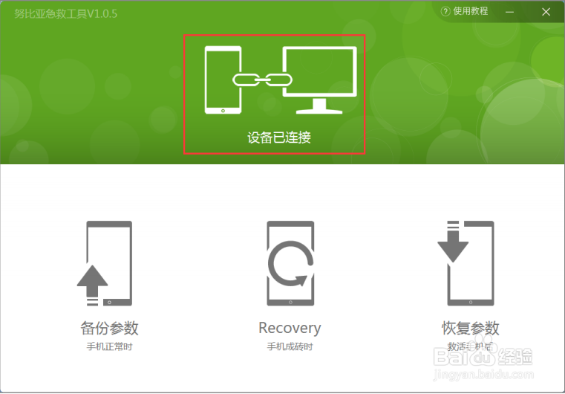The height and width of the screenshot is (394, 565).
Task: Select the 恢复参数 label
Action: [470, 328]
